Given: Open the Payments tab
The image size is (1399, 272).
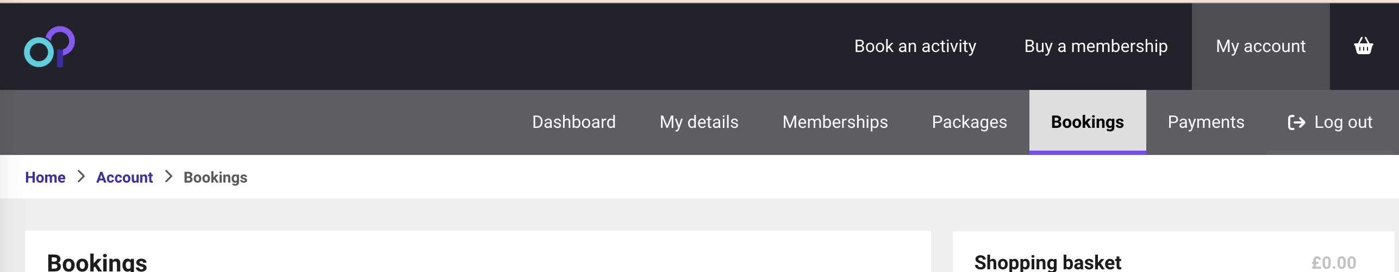Looking at the screenshot, I should (x=1206, y=122).
